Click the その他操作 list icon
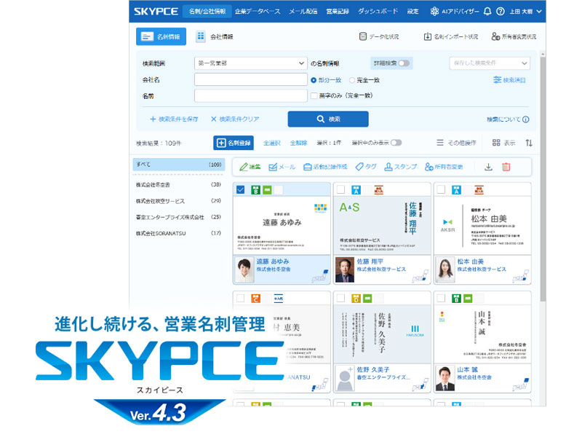The height and width of the screenshot is (437, 582). [440, 143]
